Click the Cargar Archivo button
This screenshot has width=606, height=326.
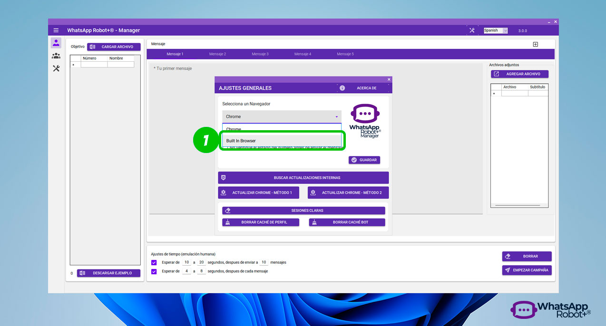point(114,47)
